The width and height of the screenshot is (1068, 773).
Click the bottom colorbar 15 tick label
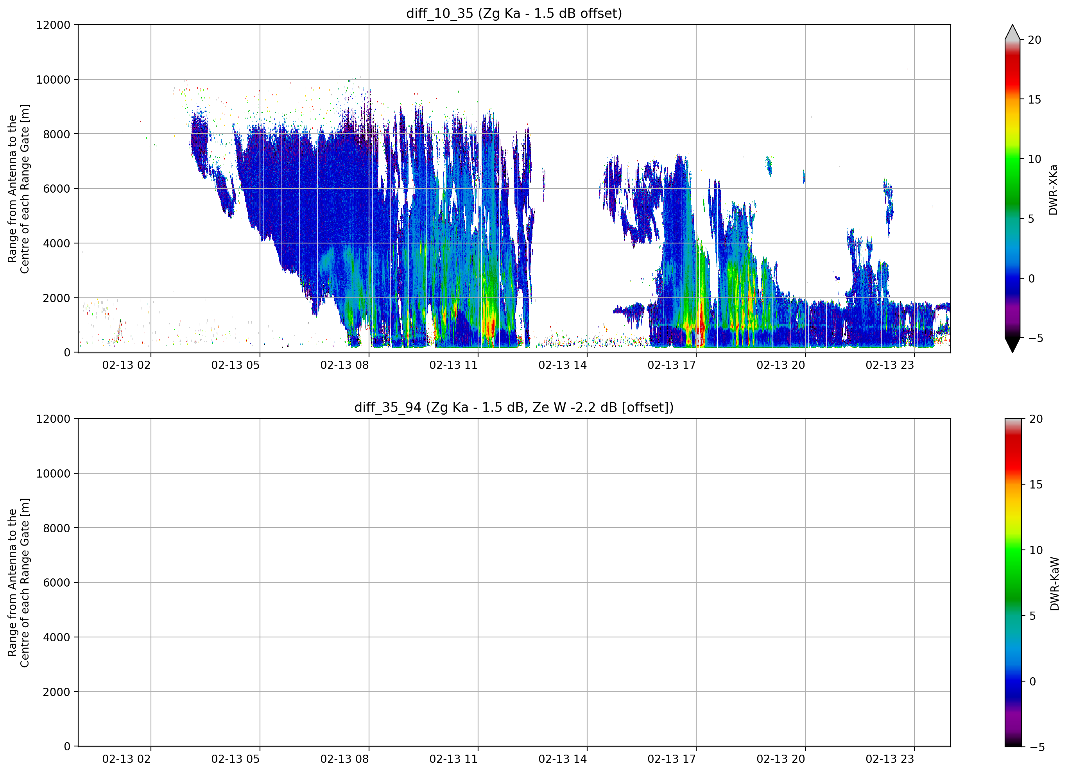coord(1036,485)
